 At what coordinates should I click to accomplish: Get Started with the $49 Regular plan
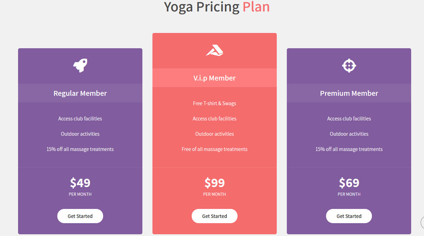(x=80, y=216)
